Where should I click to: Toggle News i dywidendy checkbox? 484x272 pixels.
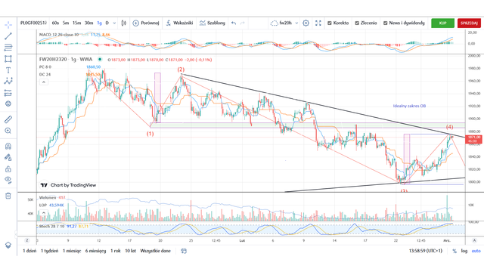(x=385, y=23)
